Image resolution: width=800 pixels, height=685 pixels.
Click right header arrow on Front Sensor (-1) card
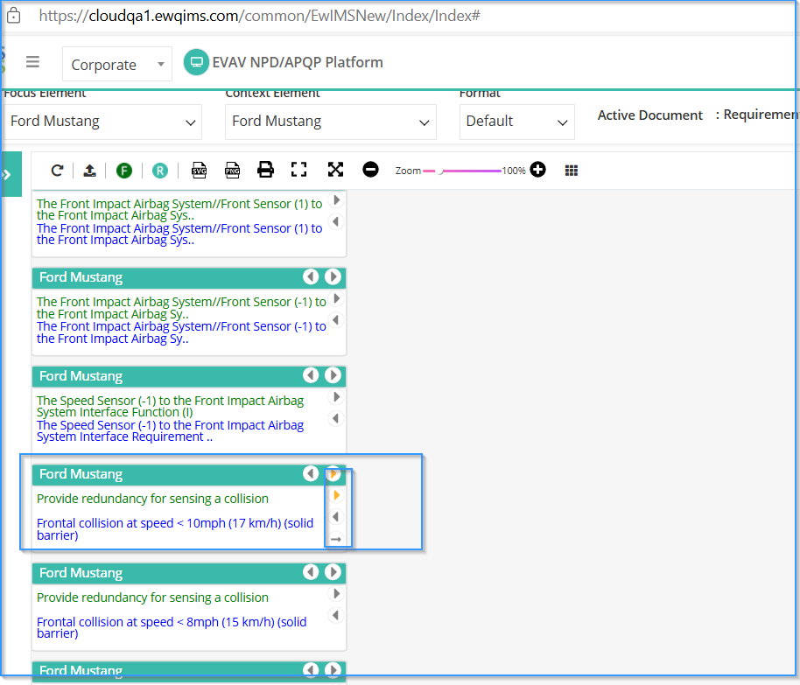pyautogui.click(x=333, y=277)
